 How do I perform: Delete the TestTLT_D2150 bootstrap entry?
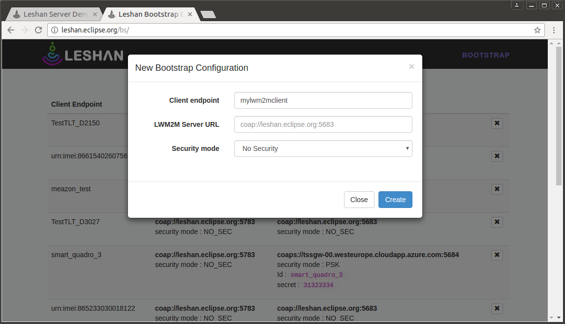point(497,123)
